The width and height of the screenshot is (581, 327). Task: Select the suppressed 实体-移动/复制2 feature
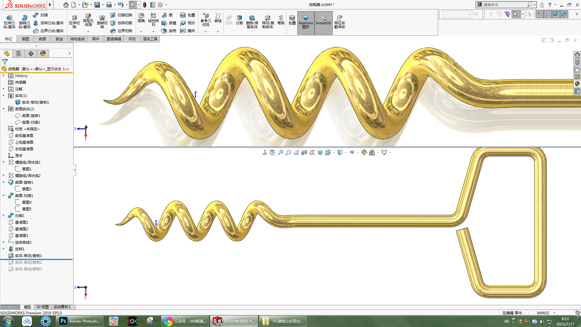(x=25, y=262)
